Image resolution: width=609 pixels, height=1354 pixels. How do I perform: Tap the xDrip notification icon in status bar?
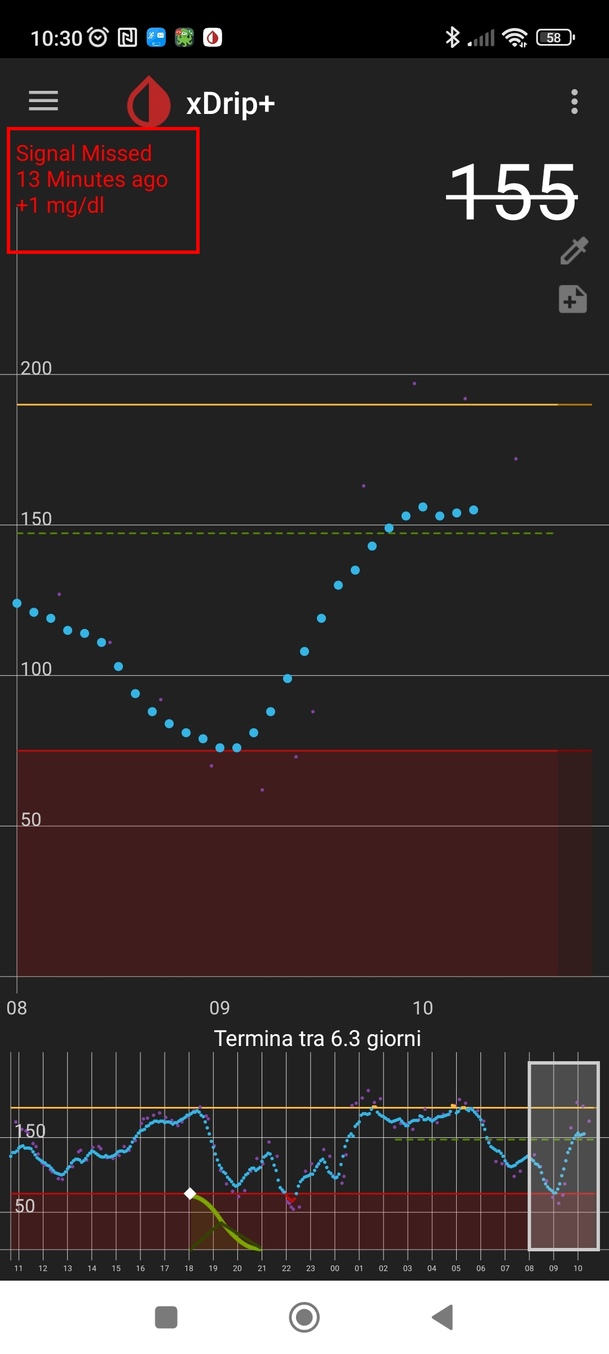[213, 38]
